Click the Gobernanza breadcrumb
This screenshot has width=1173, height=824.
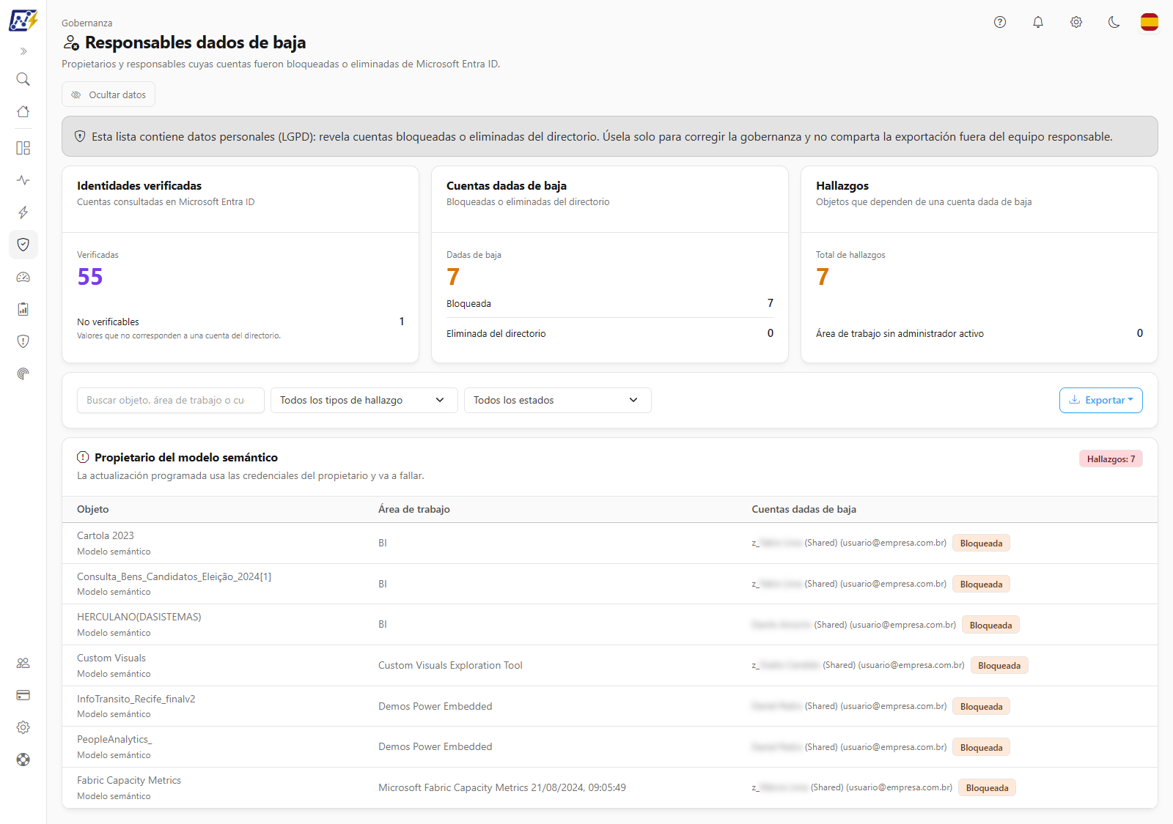[x=87, y=23]
